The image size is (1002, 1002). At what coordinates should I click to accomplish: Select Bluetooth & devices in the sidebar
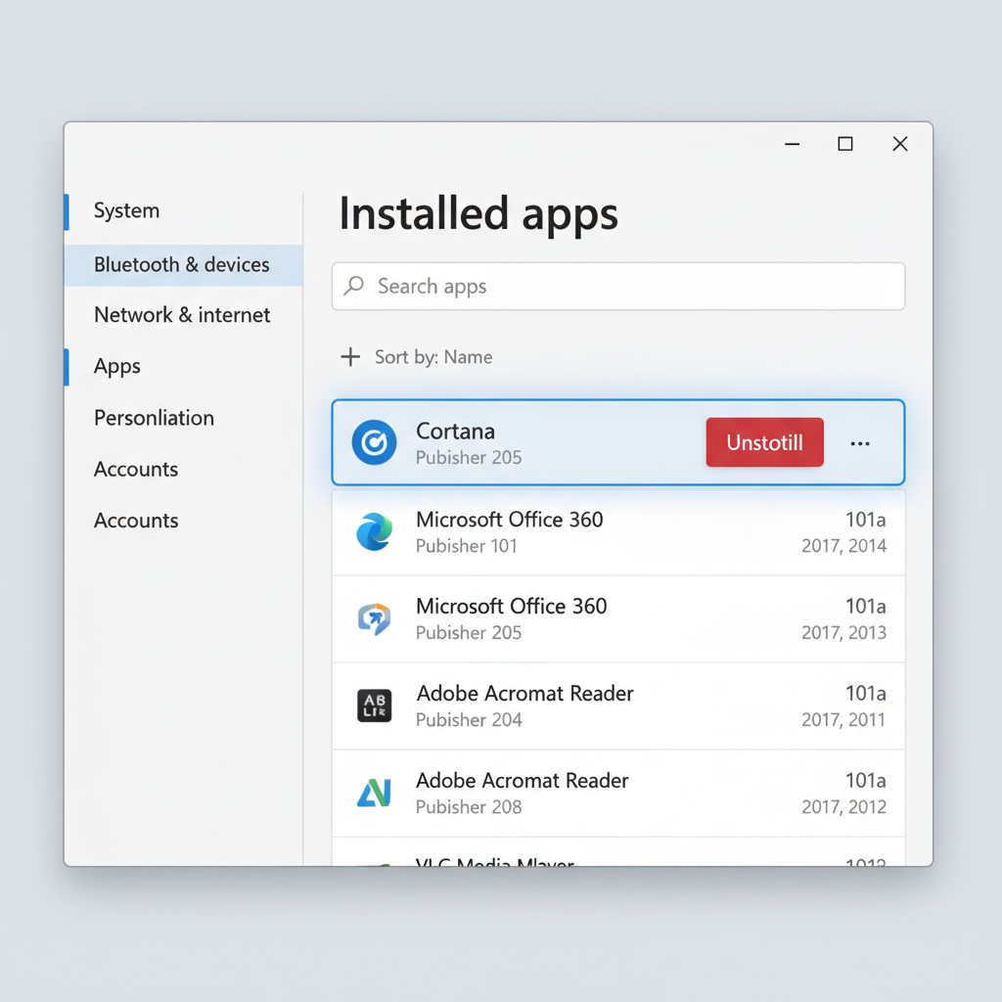[x=183, y=264]
